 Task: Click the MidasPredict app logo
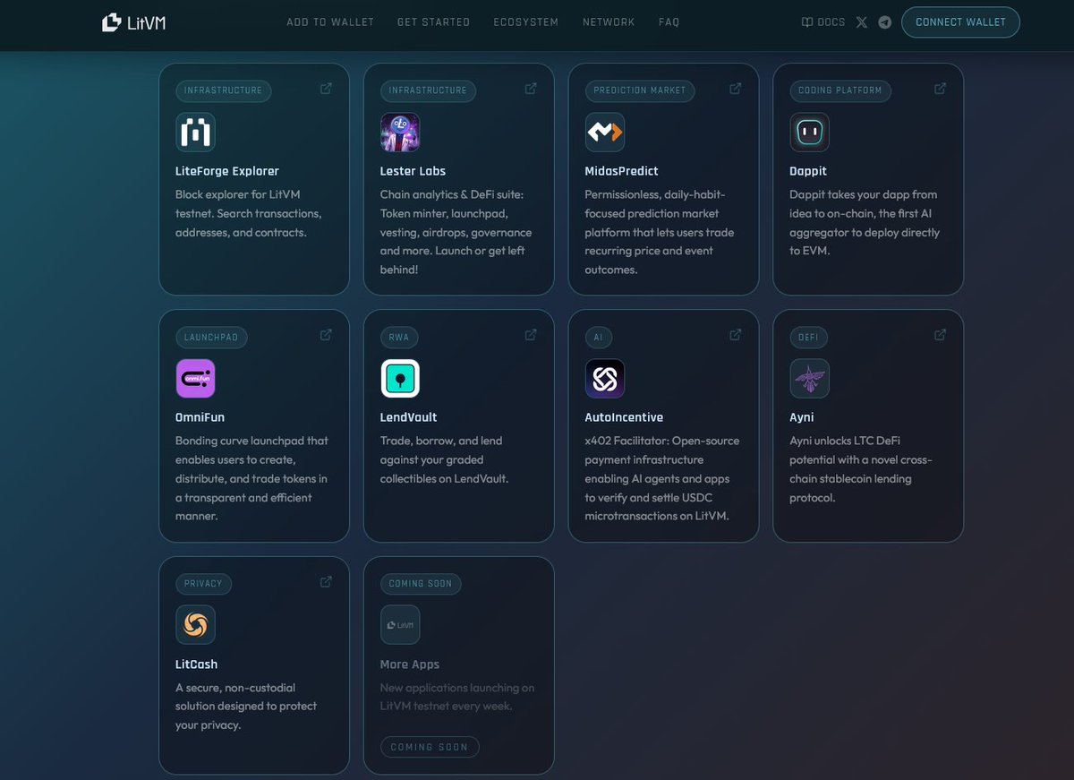click(605, 133)
